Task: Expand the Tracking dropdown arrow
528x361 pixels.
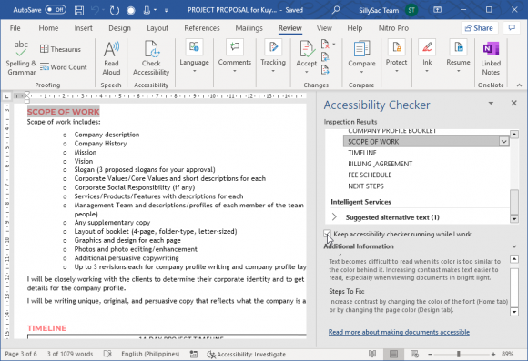Action: (273, 71)
